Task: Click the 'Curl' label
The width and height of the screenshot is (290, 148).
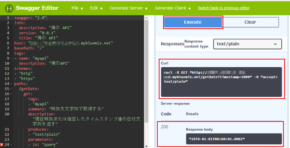Action: tap(165, 63)
